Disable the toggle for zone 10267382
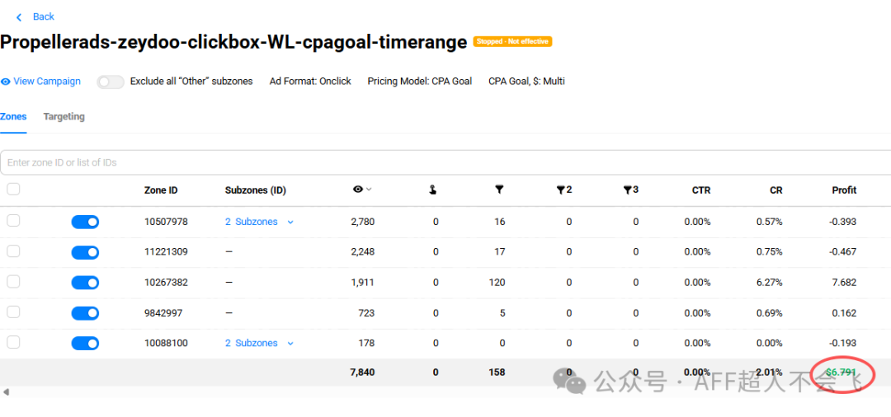 click(85, 283)
